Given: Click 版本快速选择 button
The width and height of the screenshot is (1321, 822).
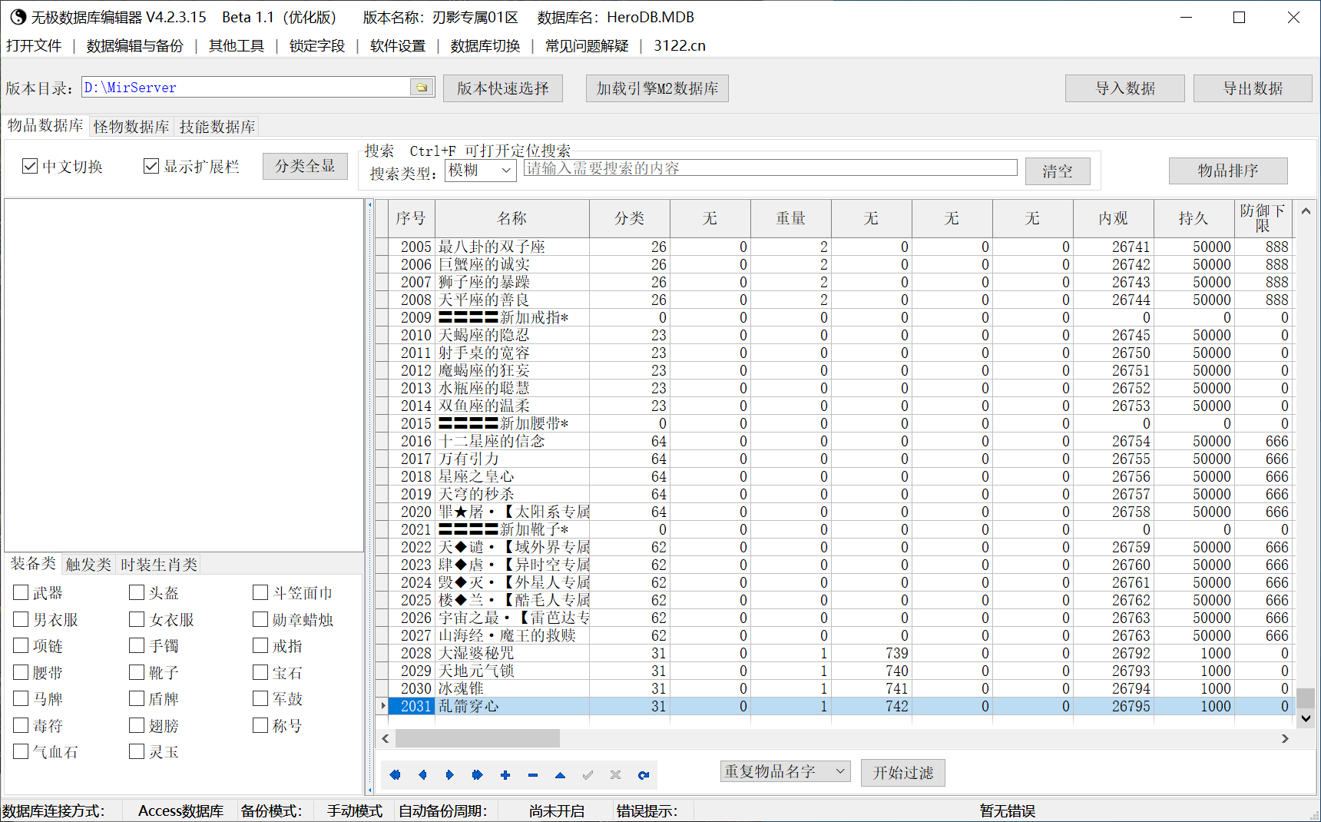Looking at the screenshot, I should [x=503, y=88].
